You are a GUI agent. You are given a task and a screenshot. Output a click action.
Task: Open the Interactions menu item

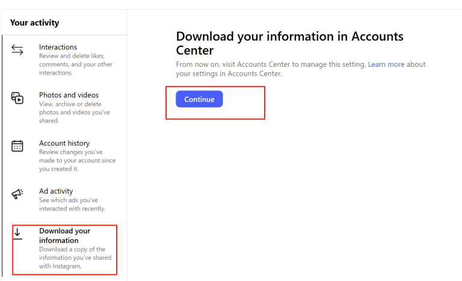(x=58, y=47)
